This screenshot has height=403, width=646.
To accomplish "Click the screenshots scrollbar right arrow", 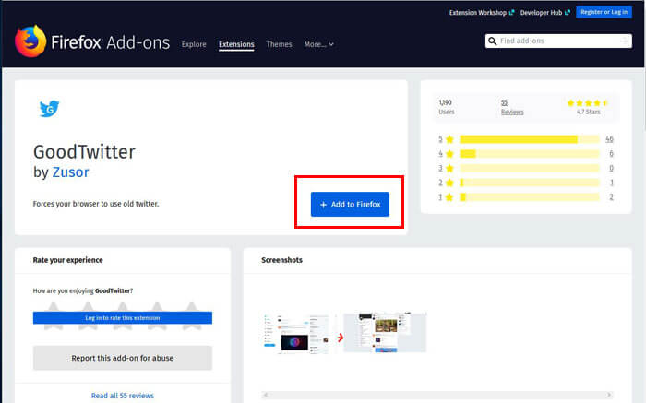I will (609, 395).
